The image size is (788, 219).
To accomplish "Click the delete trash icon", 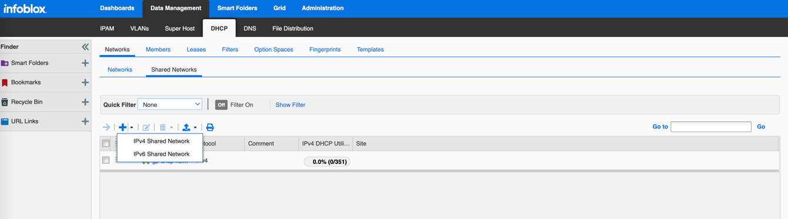I will [163, 127].
